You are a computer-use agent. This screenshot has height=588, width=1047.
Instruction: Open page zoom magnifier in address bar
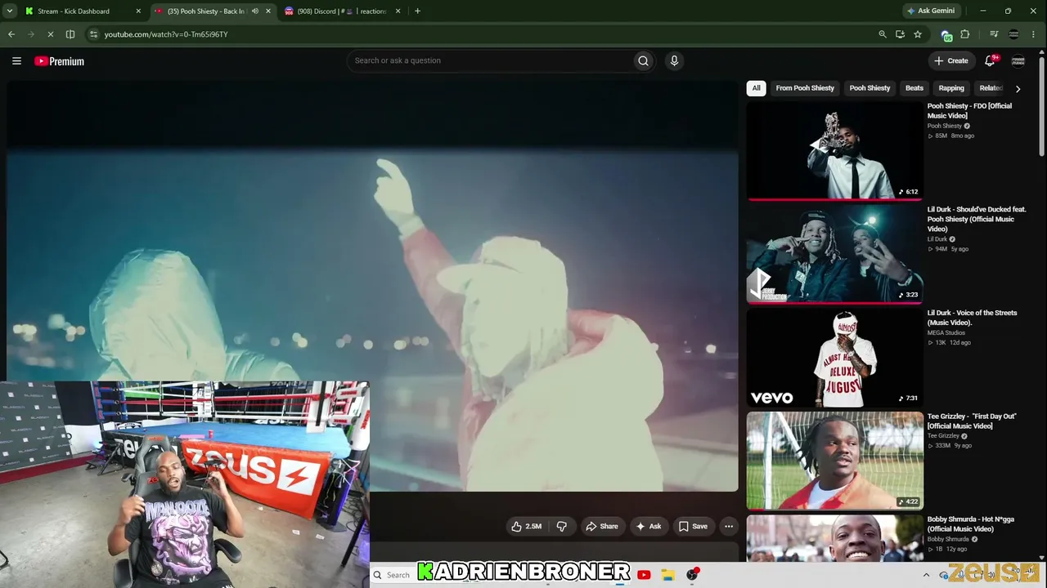pos(882,34)
